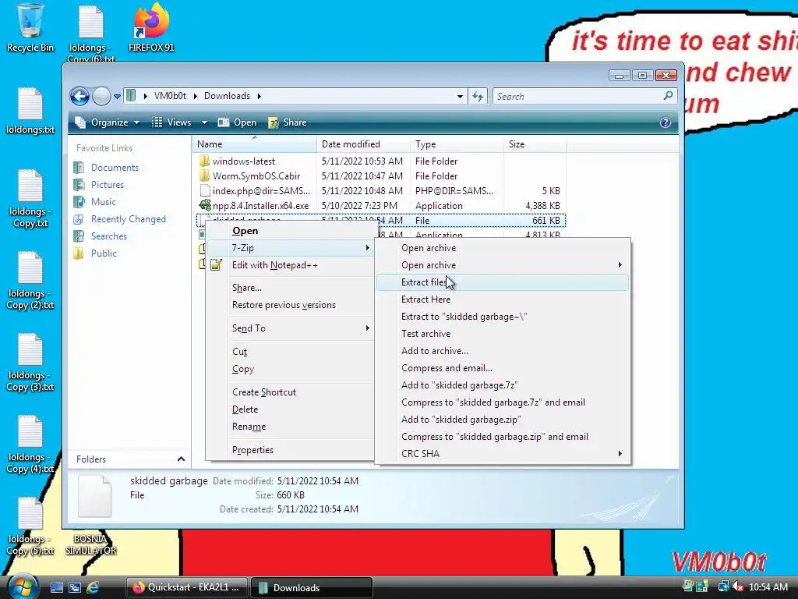Open the BOSNIA SIMULATOR desktop icon
The image size is (798, 599).
tap(90, 544)
